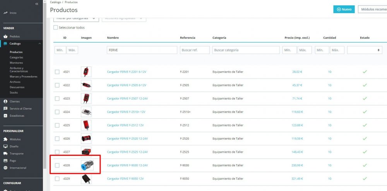The image size is (387, 191).
Task: Click reference F-2520 cell
Action: click(x=184, y=138)
